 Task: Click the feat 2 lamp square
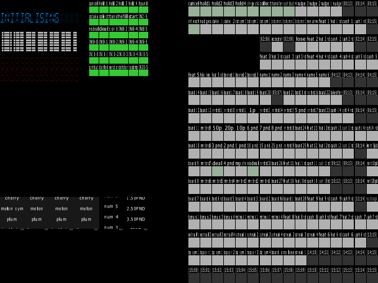[x=312, y=47]
